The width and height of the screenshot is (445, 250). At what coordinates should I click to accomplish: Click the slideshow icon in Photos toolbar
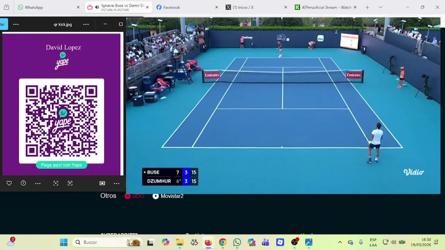(102, 183)
